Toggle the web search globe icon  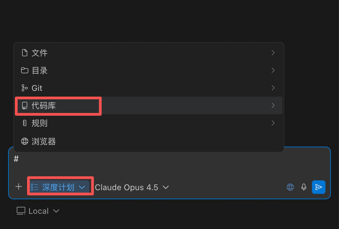coord(290,187)
